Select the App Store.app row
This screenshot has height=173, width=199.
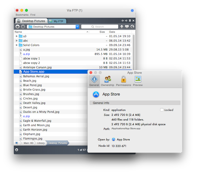click(50, 72)
